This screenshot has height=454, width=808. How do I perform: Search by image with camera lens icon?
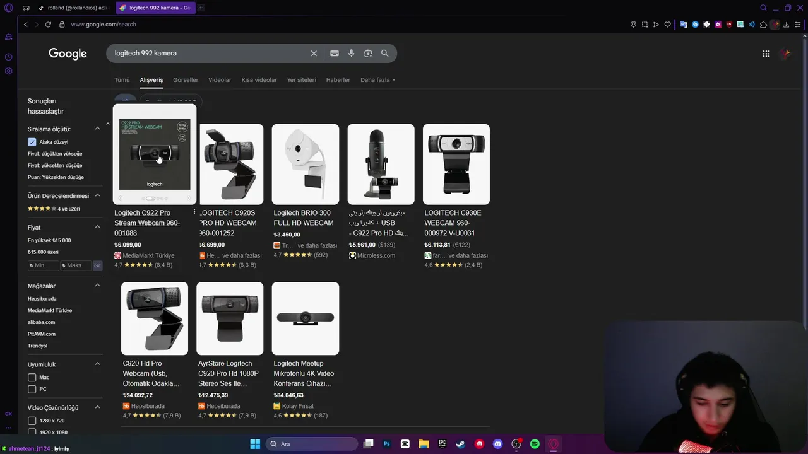click(368, 54)
